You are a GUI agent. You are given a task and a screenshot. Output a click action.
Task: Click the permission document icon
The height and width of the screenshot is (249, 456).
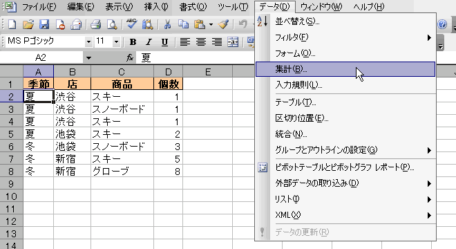click(x=61, y=24)
